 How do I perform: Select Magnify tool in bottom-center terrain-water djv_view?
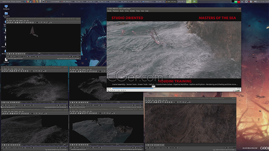(x=108, y=113)
